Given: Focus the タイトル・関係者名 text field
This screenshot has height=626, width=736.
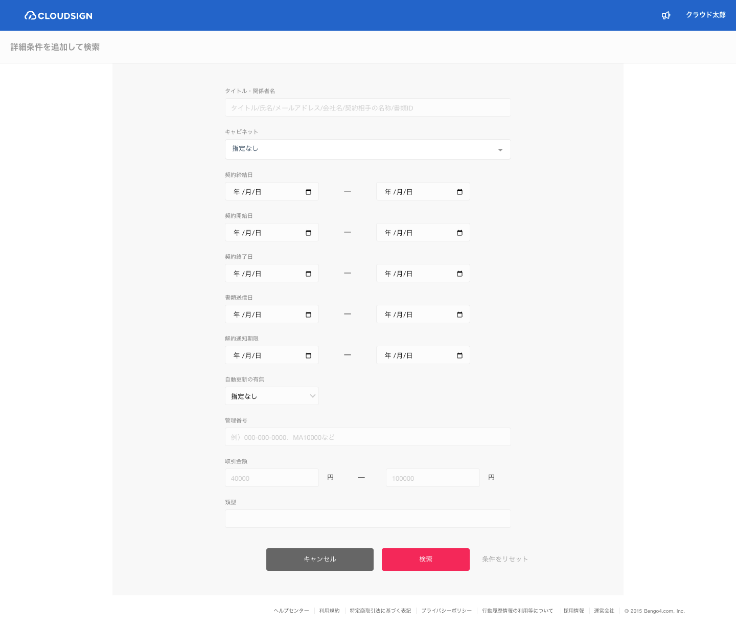Looking at the screenshot, I should pyautogui.click(x=367, y=108).
